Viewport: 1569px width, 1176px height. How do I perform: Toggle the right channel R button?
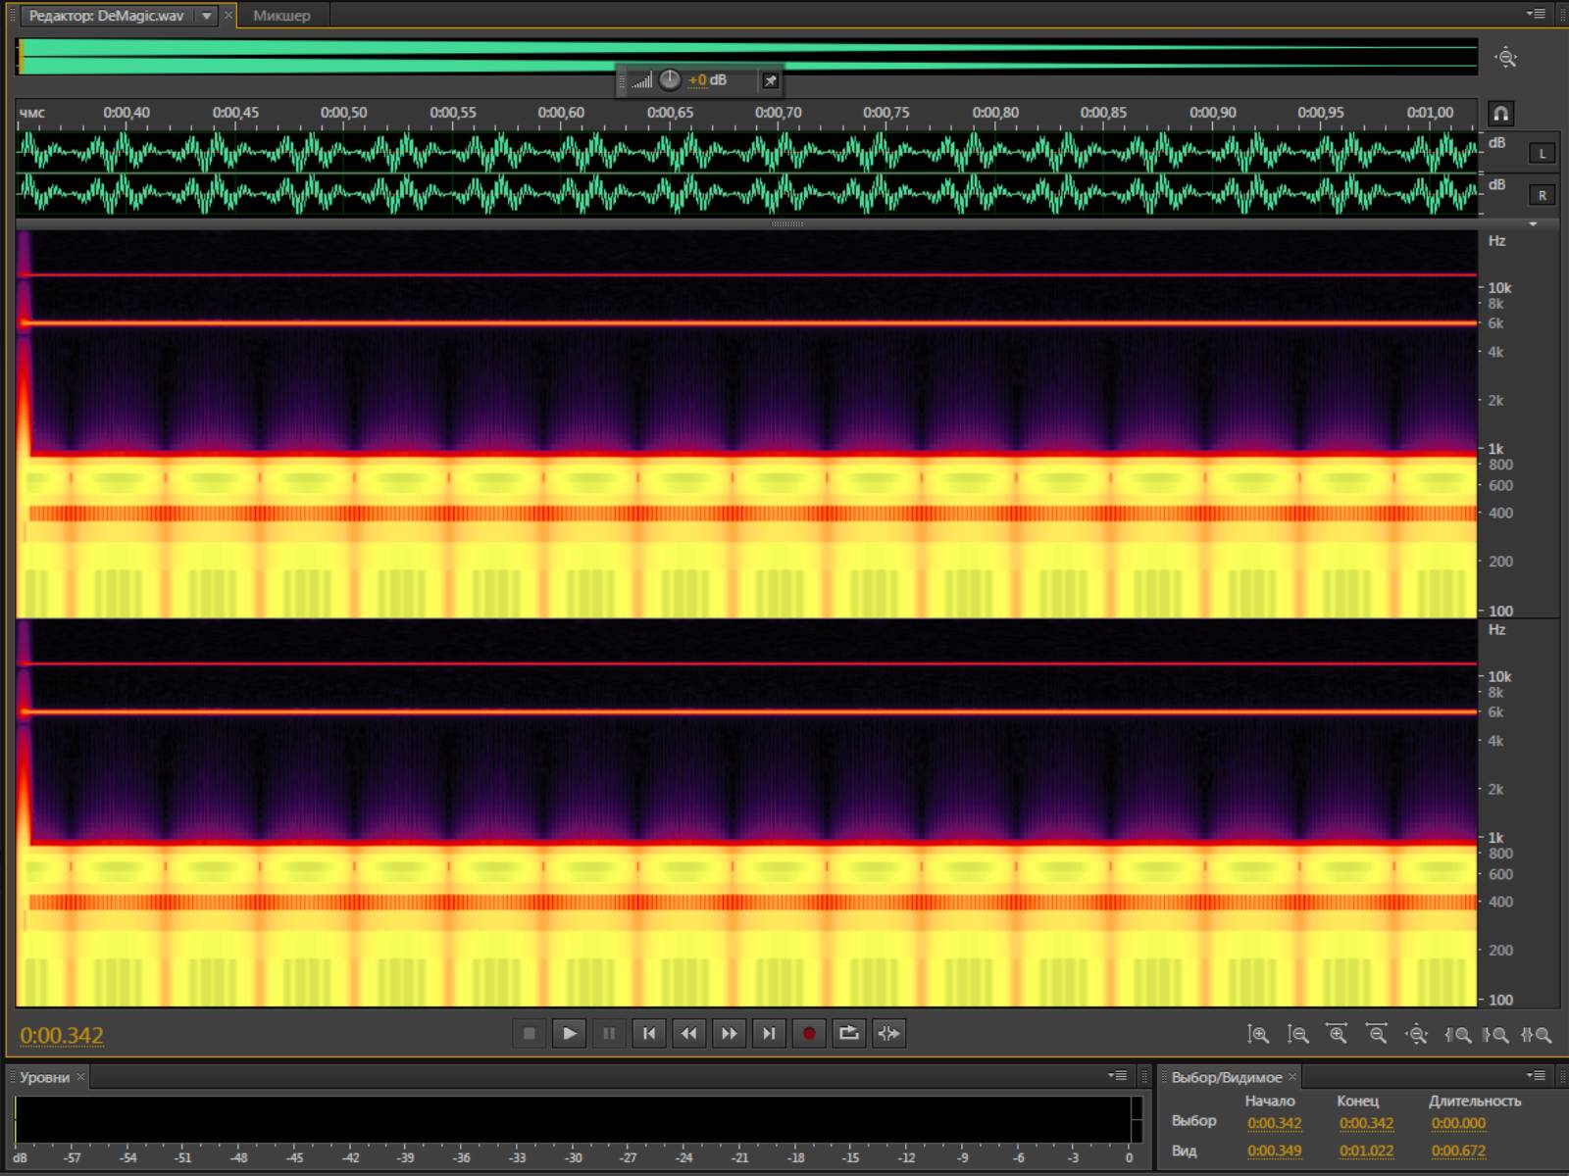(1542, 195)
